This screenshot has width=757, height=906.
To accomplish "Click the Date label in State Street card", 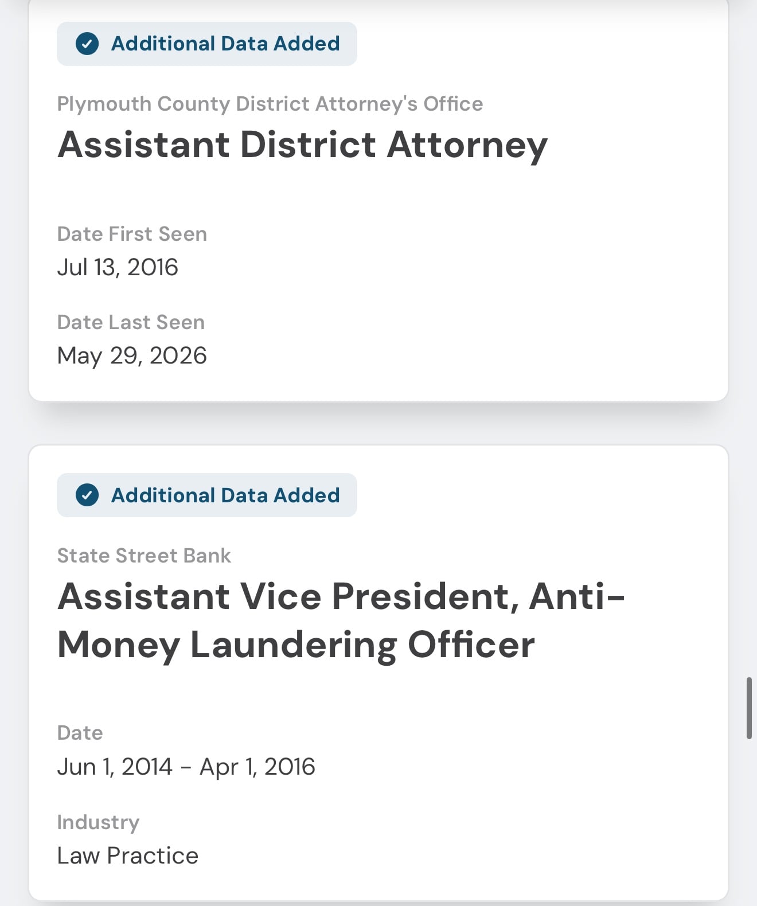I will [80, 733].
